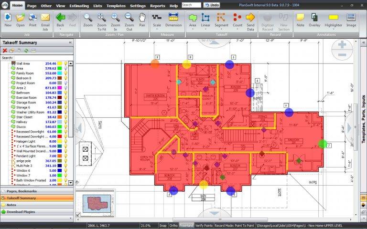Click the Zoom To Fit icon

pyautogui.click(x=102, y=20)
